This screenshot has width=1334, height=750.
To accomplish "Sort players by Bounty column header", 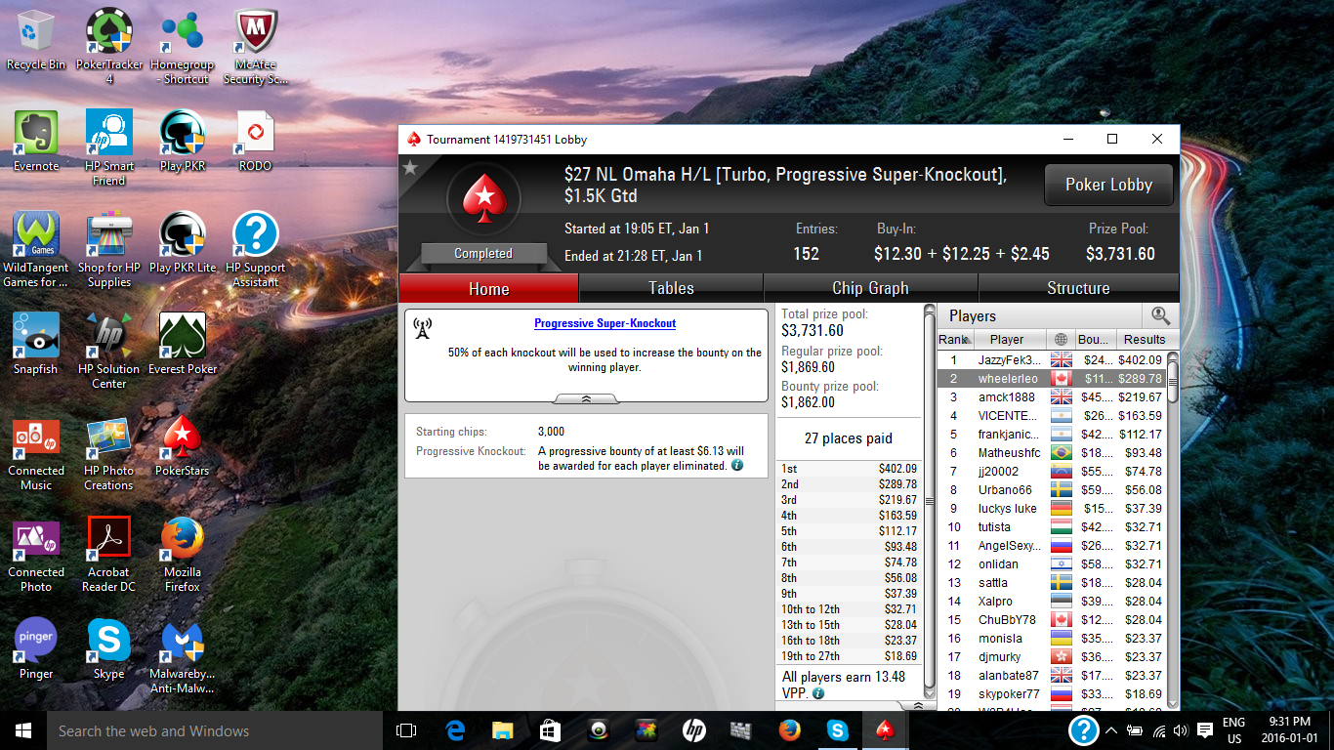I will (1094, 340).
